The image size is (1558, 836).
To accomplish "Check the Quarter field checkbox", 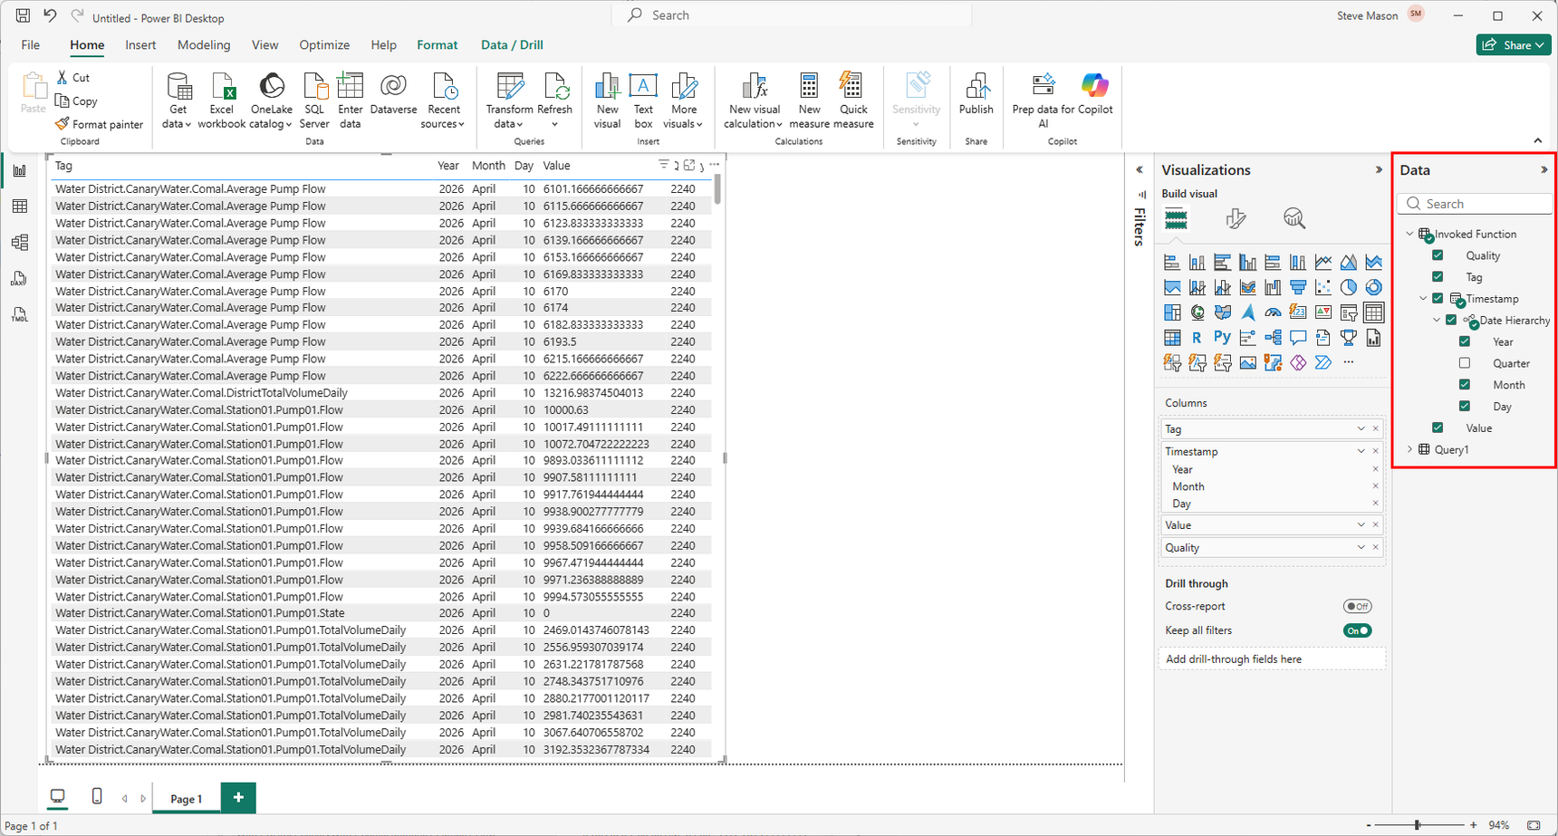I will click(x=1464, y=363).
